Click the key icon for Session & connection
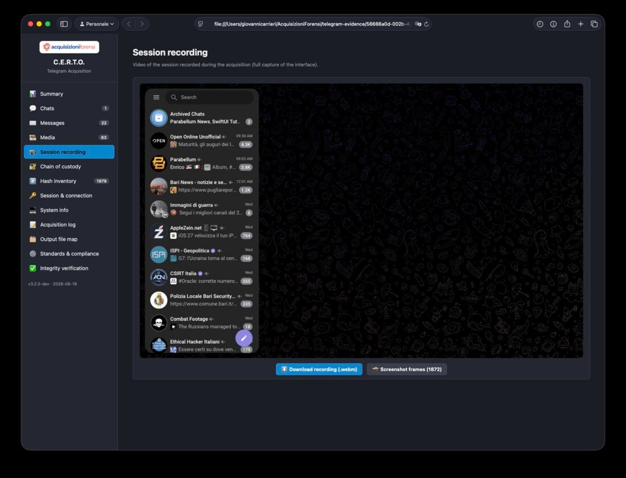This screenshot has height=478, width=626. pos(33,196)
